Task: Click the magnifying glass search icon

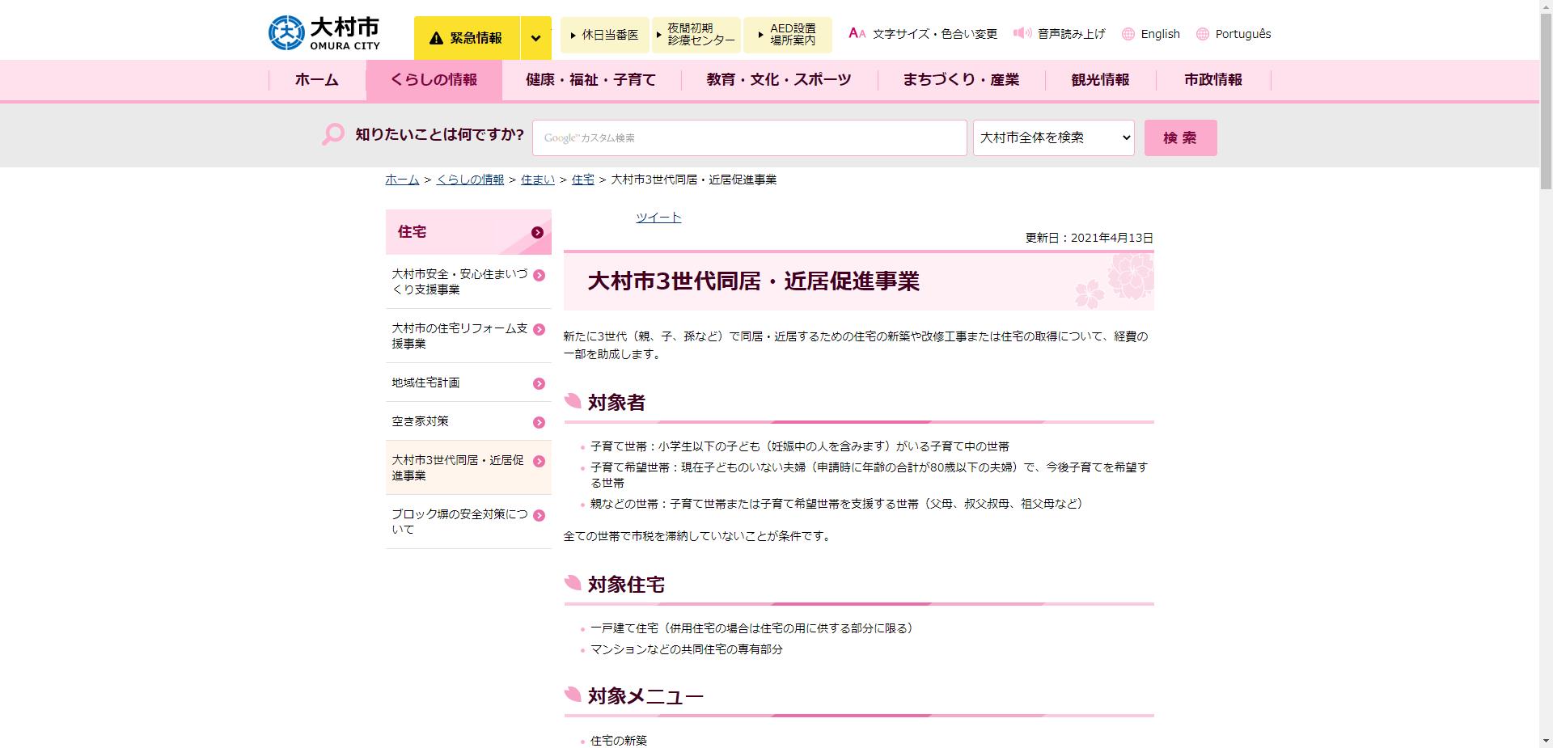Action: [332, 135]
